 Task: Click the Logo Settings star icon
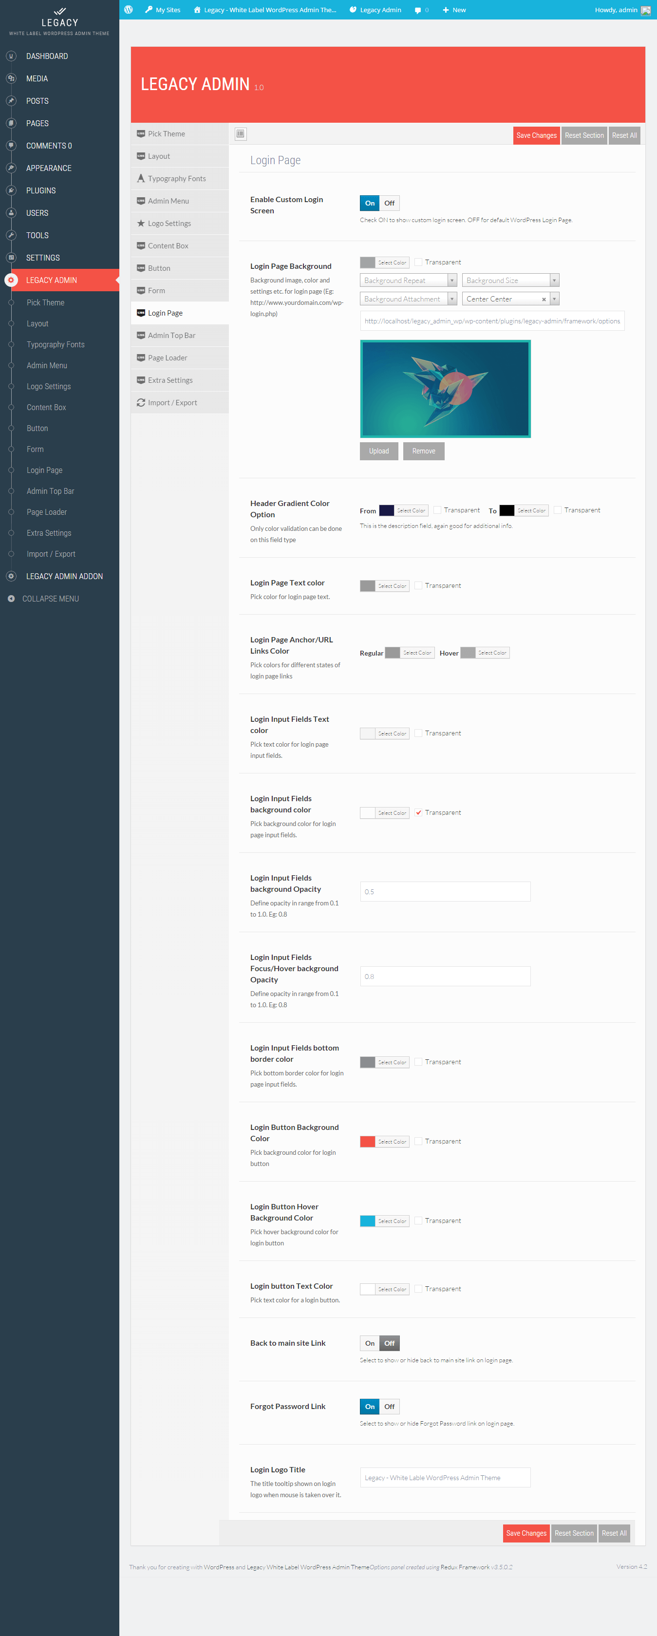pyautogui.click(x=141, y=224)
